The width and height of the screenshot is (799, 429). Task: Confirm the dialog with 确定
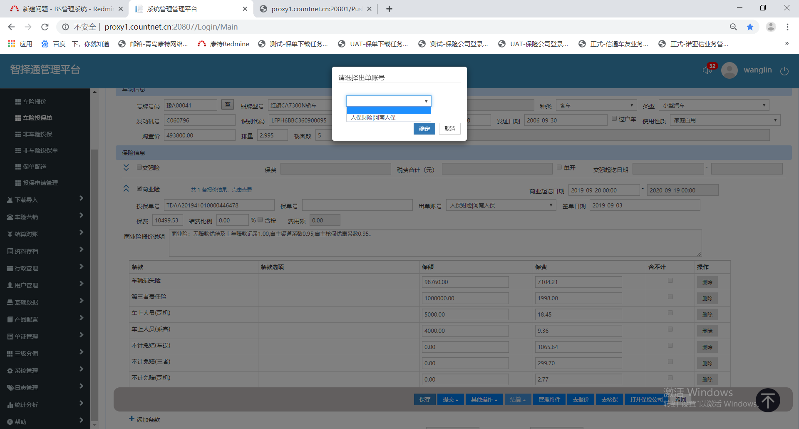pos(424,129)
